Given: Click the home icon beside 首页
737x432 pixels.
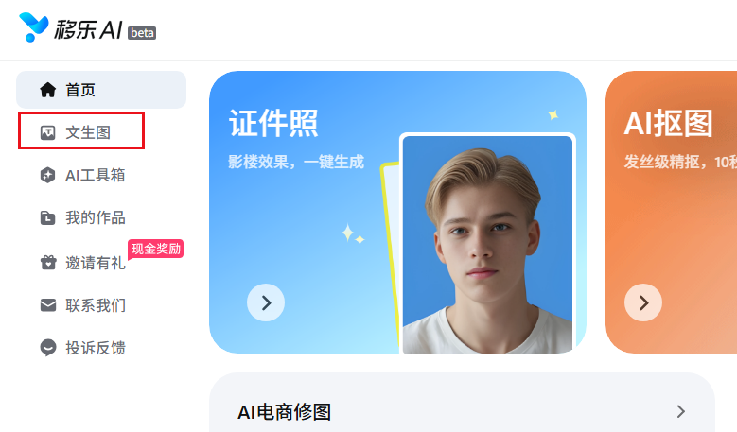Looking at the screenshot, I should (47, 90).
